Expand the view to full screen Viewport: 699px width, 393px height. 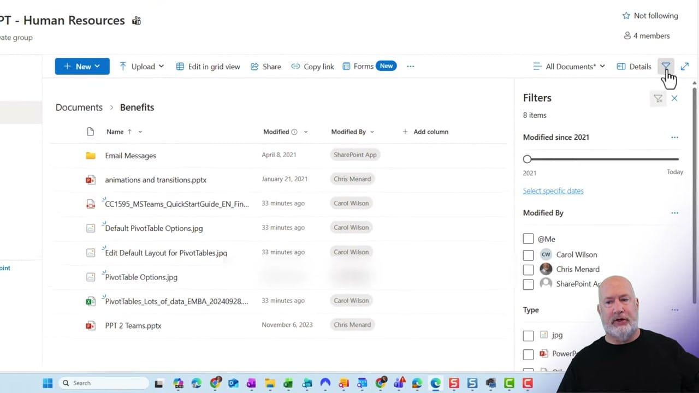685,66
